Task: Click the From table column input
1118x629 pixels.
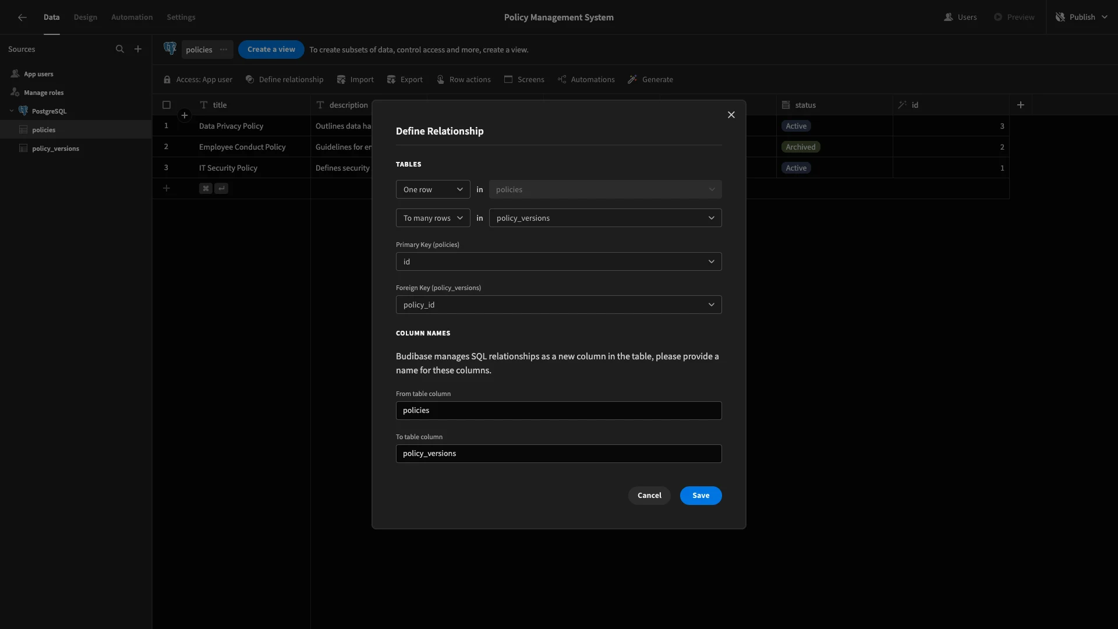Action: coord(559,411)
